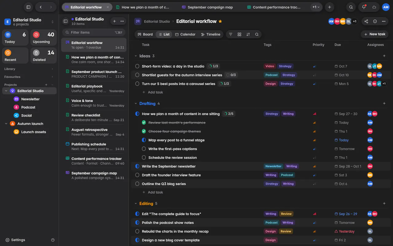
Task: Add a task to Ideas section with plus
Action: tap(384, 56)
